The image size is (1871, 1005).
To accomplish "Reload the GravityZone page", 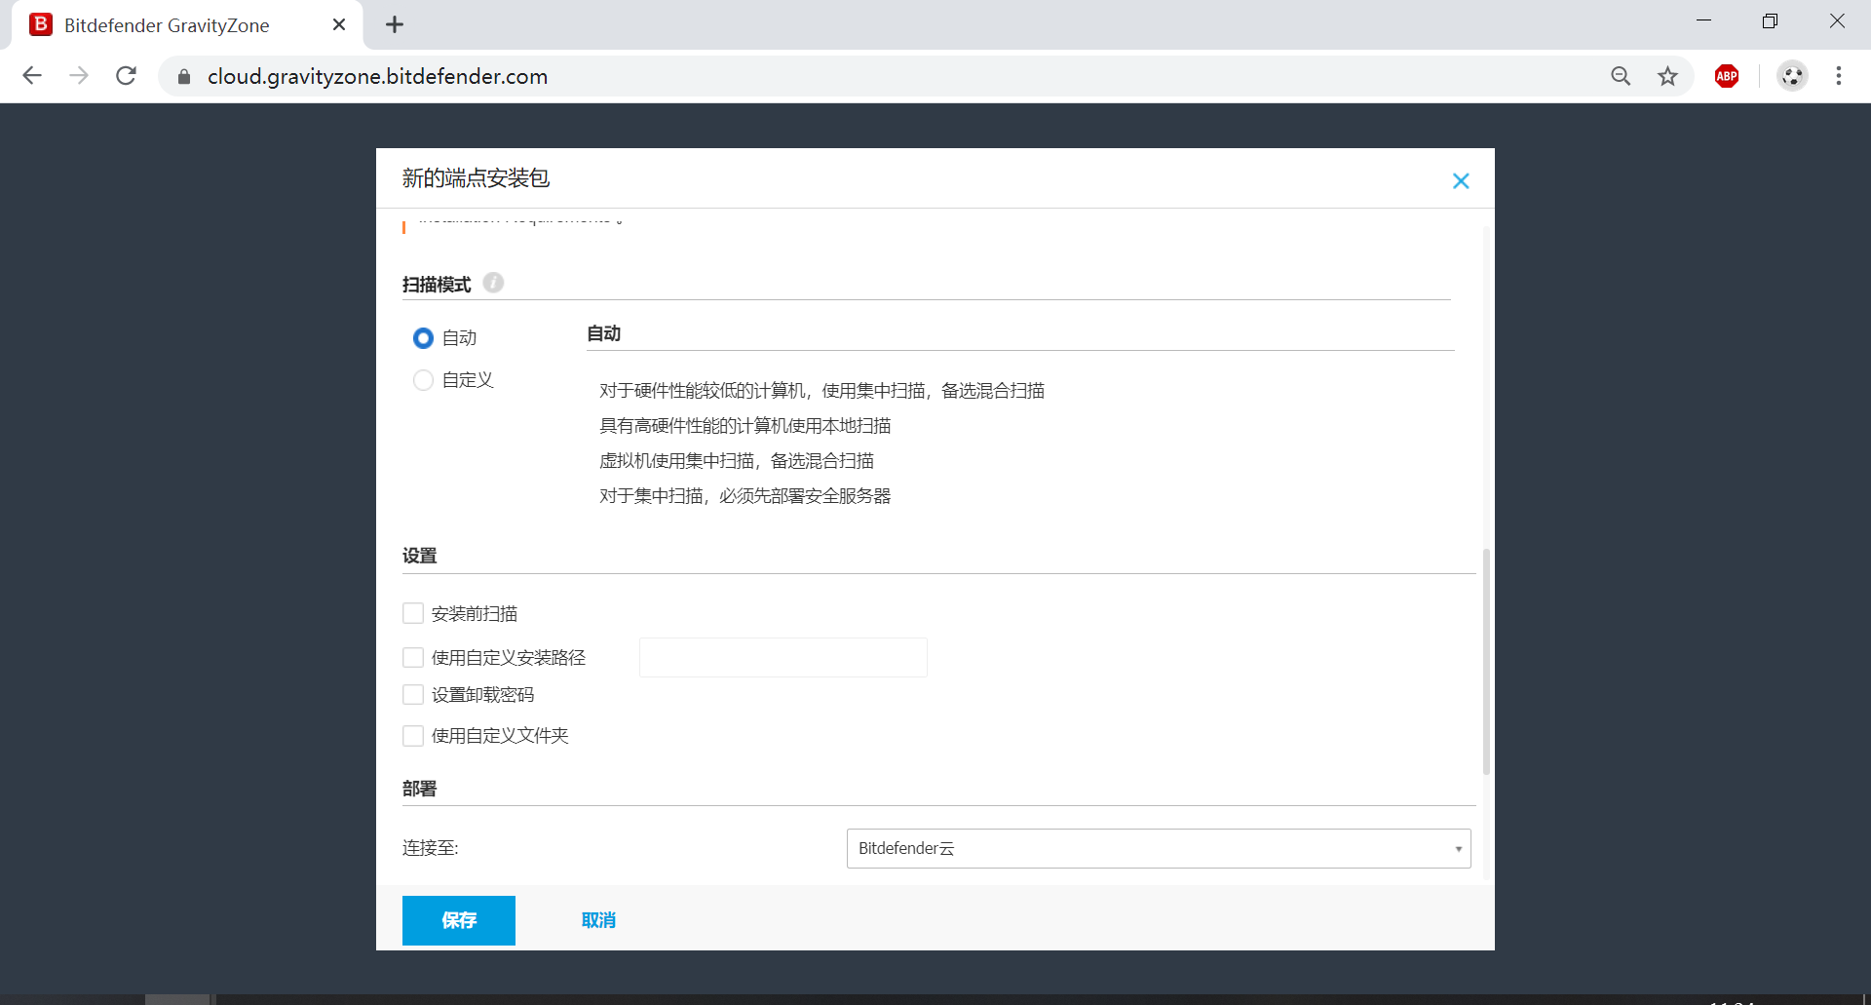I will point(126,76).
